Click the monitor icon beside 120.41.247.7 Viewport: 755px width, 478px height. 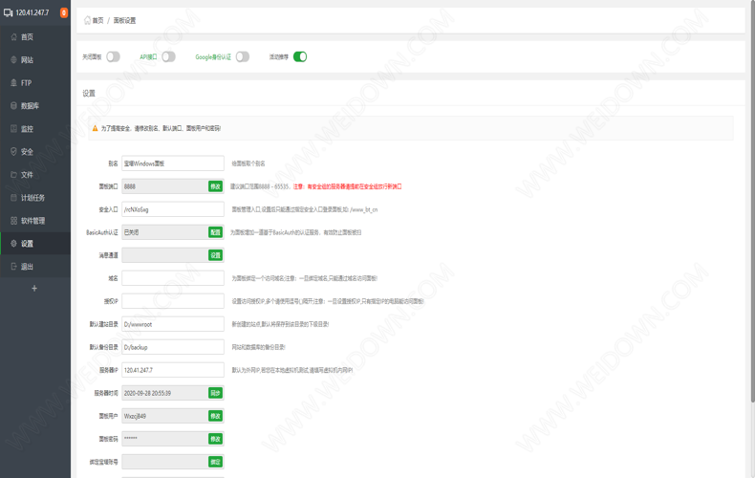(9, 12)
